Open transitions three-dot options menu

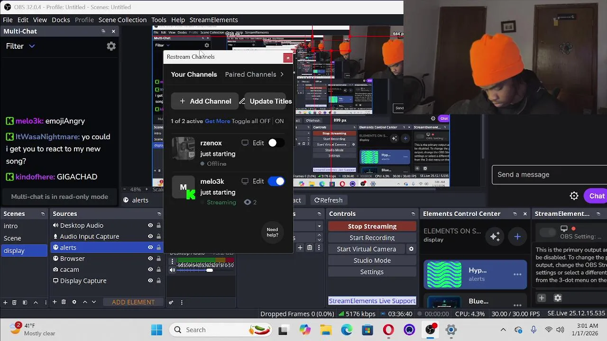319,247
